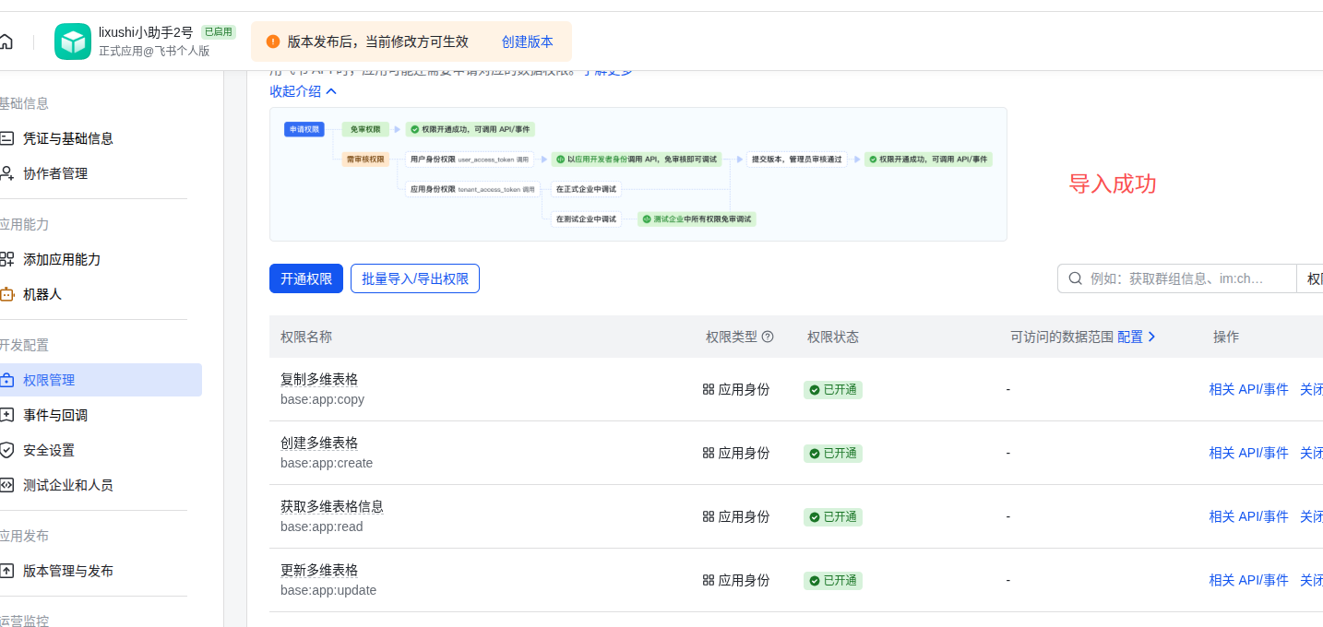This screenshot has height=627, width=1323.
Task: Expand the 可访问的数据范围 配置 chevron
Action: (x=1152, y=337)
